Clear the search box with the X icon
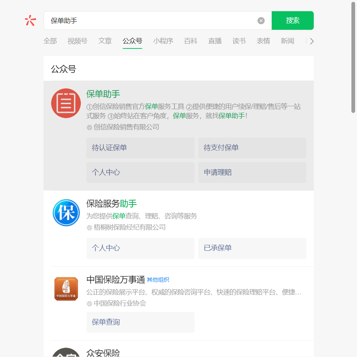This screenshot has height=357, width=357. pyautogui.click(x=261, y=21)
